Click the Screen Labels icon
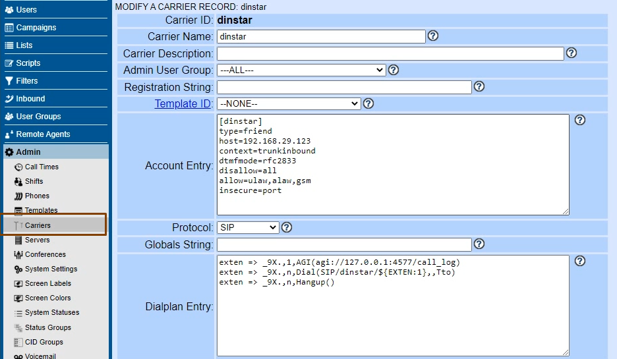The height and width of the screenshot is (359, 617). point(18,284)
